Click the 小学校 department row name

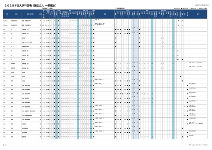(x=24, y=80)
